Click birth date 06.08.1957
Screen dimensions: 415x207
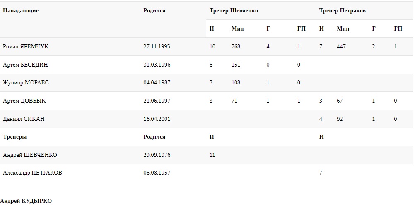157,173
